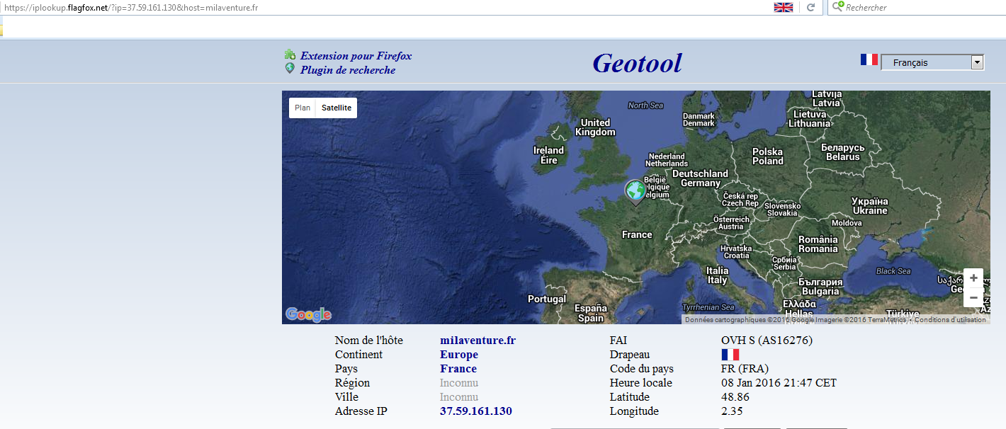
Task: Click the Google logo on the map
Action: point(309,314)
